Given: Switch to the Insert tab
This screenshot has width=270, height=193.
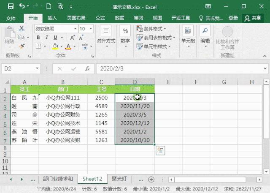Looking at the screenshot, I should click(52, 18).
